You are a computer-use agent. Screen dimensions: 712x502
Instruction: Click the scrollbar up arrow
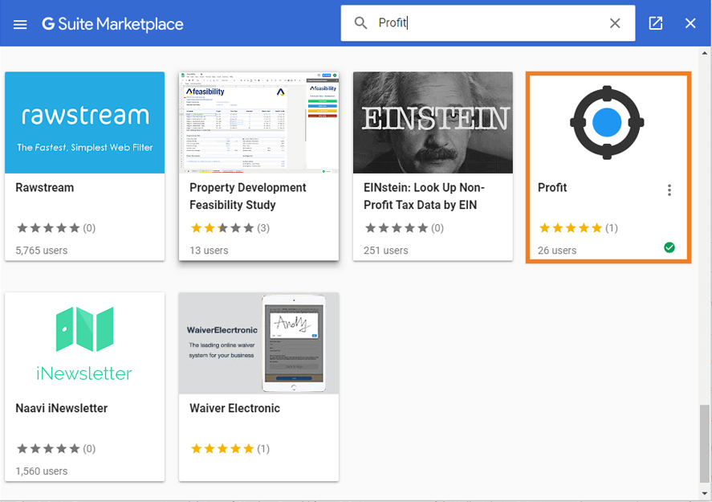click(x=704, y=53)
